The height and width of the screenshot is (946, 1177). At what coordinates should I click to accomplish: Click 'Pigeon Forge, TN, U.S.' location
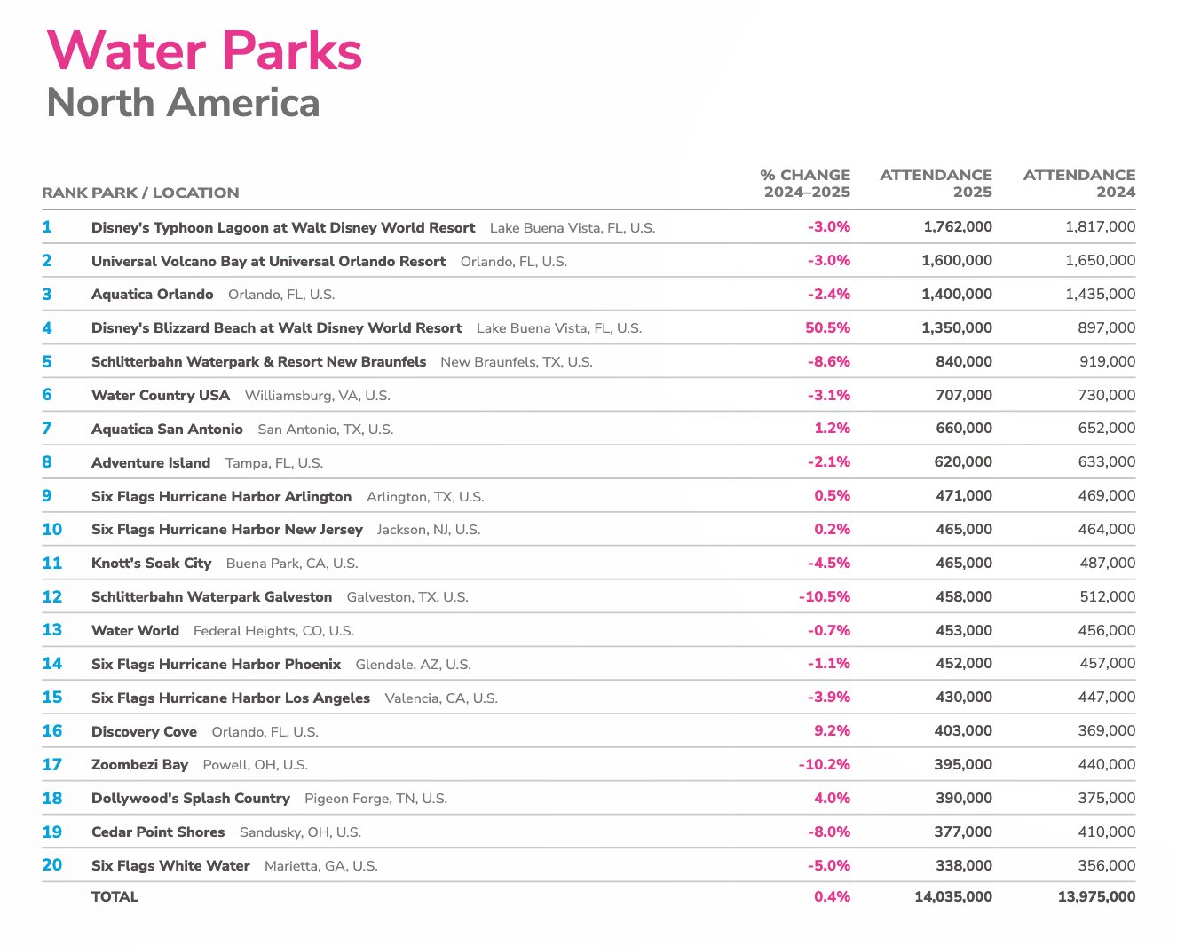click(x=375, y=799)
